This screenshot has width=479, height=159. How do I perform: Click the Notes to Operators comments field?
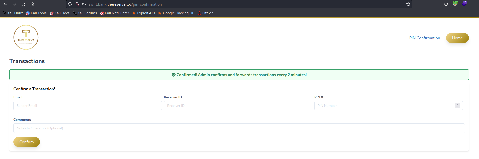239,128
